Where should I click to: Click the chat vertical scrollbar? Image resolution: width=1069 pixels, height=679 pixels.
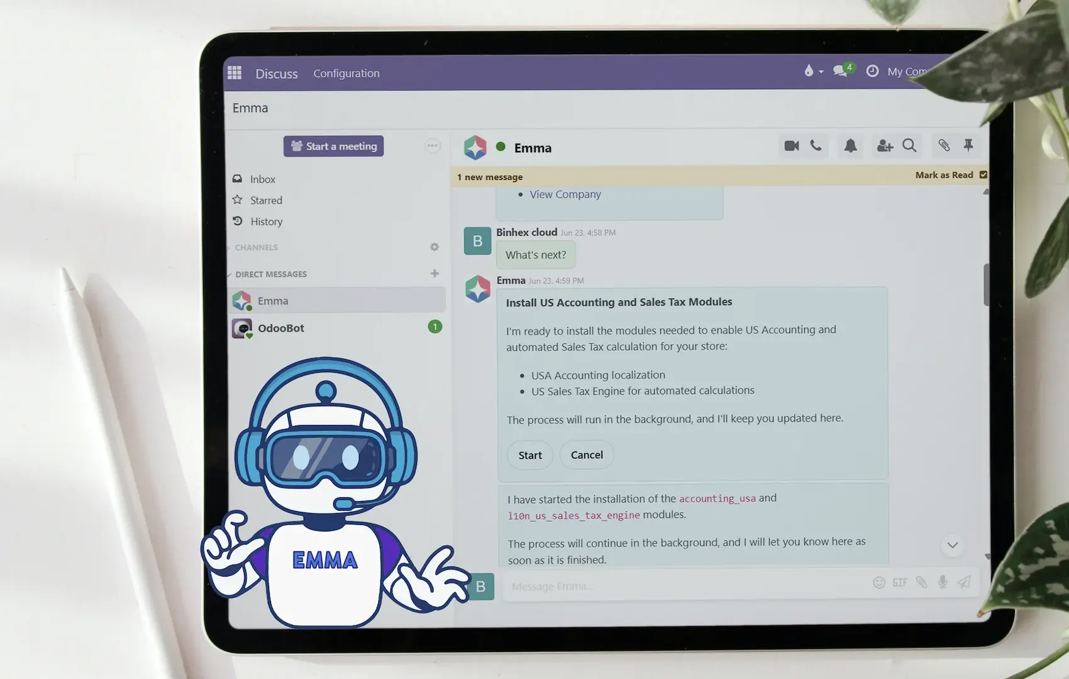pos(987,284)
